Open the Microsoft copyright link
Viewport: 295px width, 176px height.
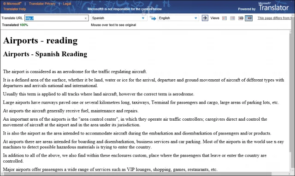(12, 4)
